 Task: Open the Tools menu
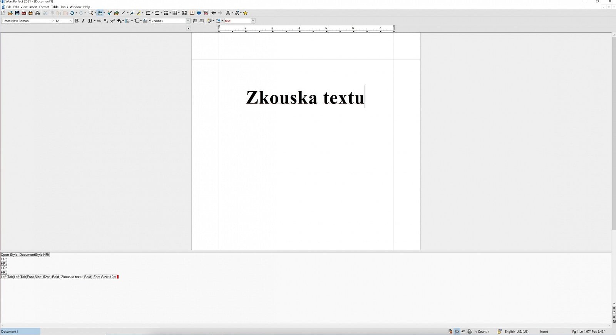click(x=64, y=7)
